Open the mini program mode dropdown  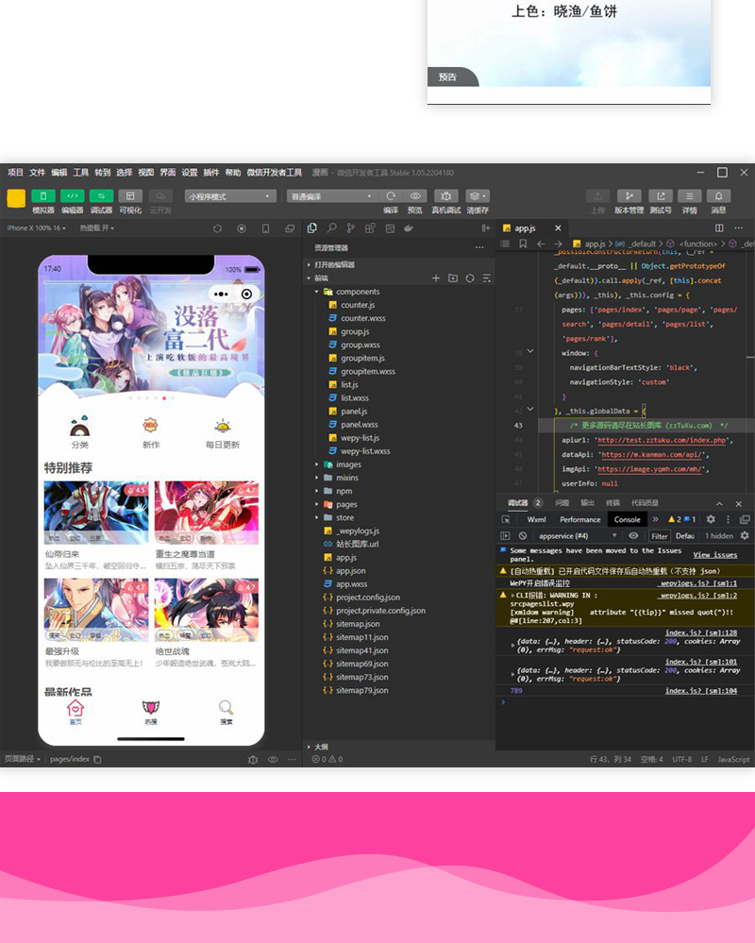231,196
